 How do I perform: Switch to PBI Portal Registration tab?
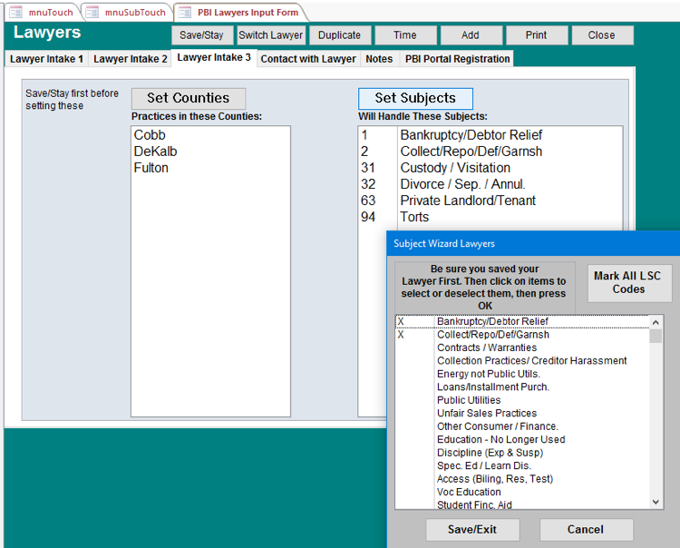[x=457, y=59]
